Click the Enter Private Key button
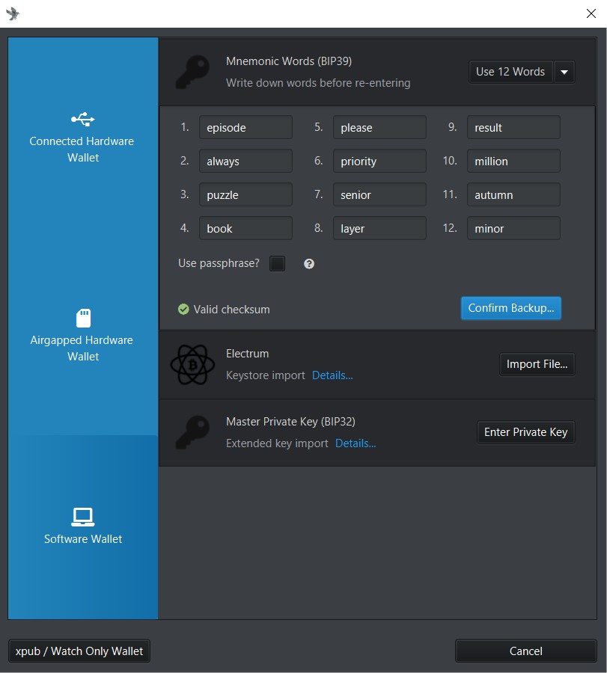 coord(525,432)
